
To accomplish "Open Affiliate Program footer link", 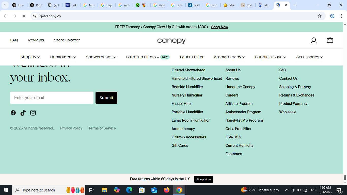I will coord(239,104).
